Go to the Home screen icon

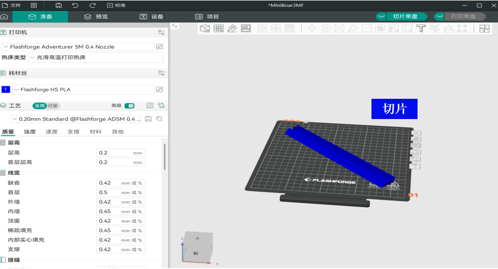(4, 17)
